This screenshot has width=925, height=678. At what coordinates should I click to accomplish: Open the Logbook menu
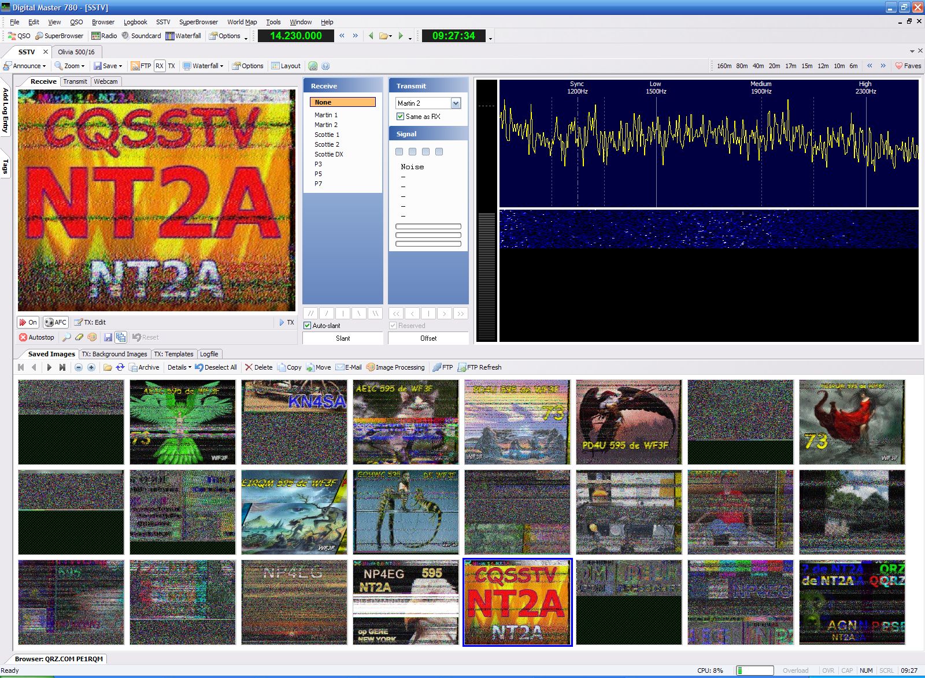coord(135,22)
